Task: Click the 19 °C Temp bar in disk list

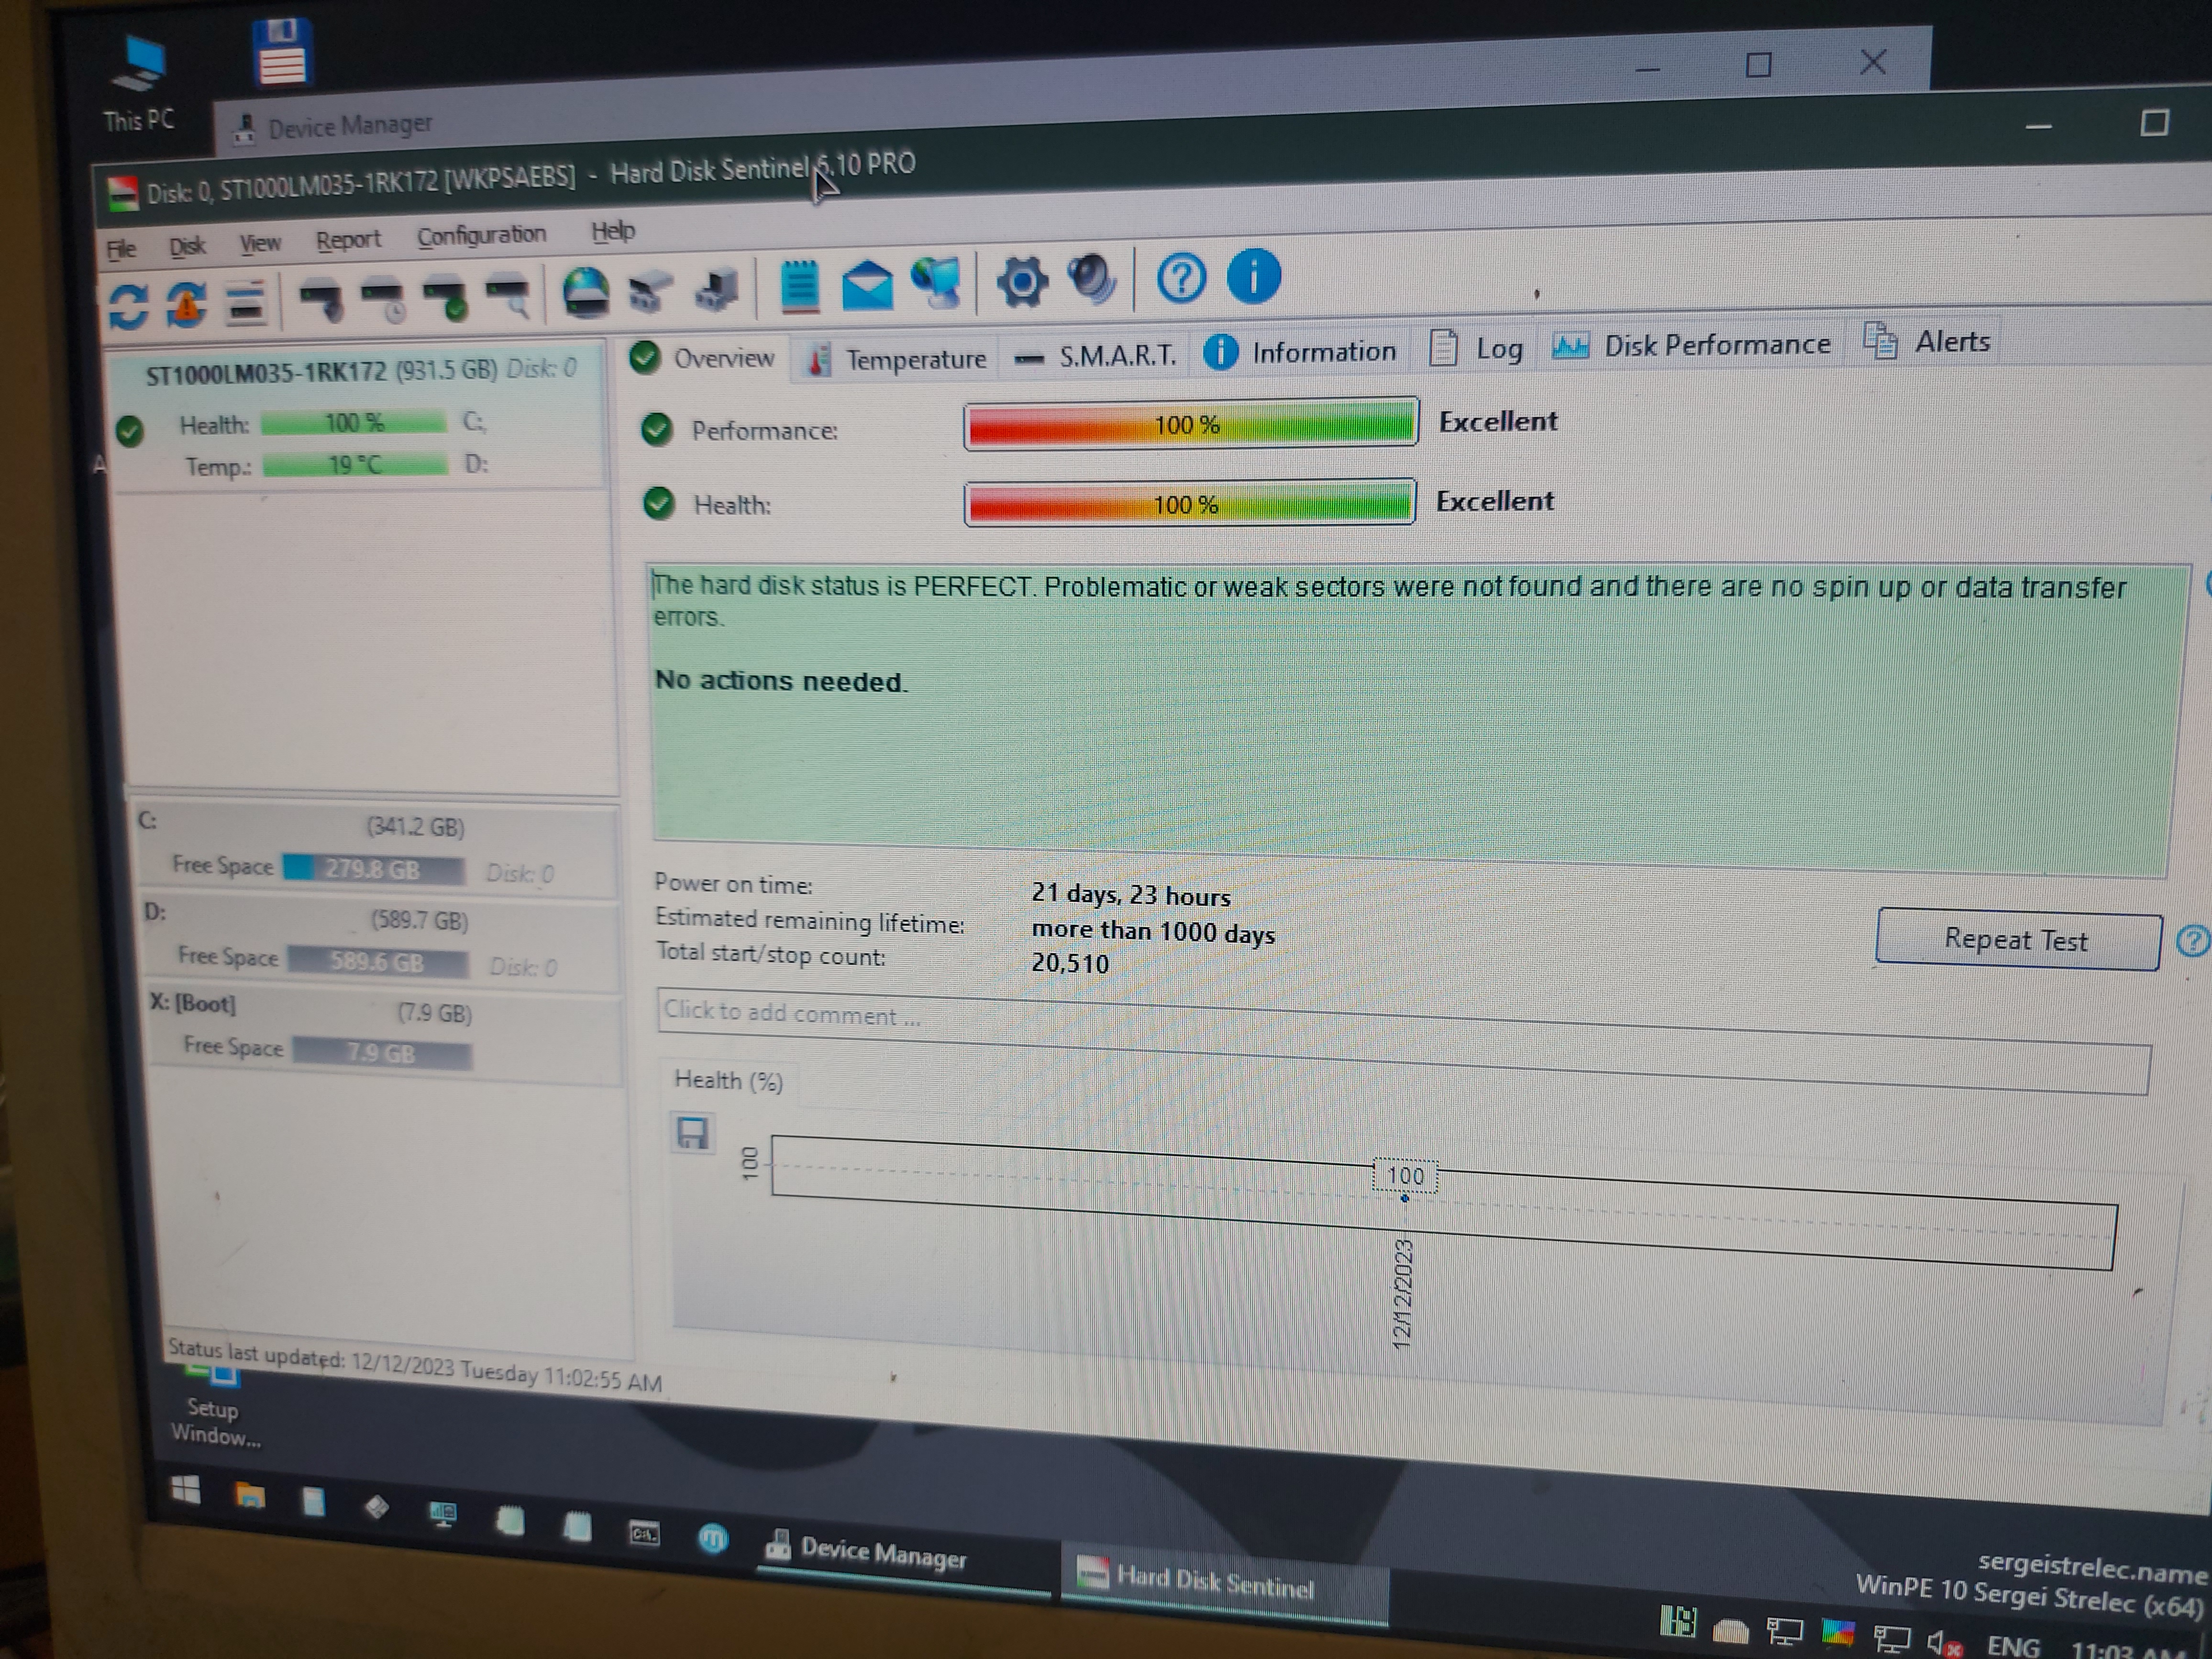Action: [x=355, y=465]
